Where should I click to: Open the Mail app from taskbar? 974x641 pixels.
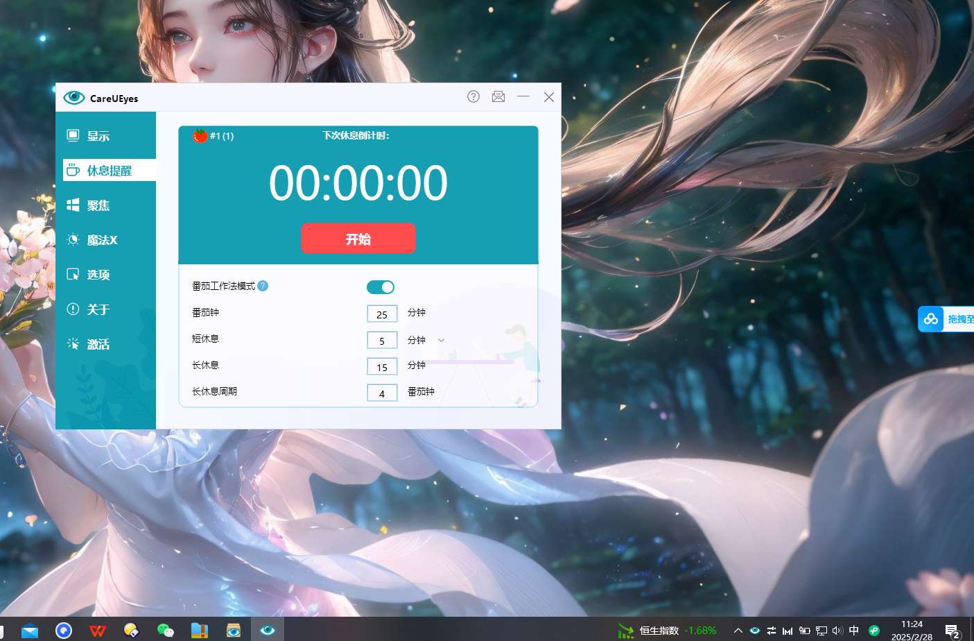30,630
